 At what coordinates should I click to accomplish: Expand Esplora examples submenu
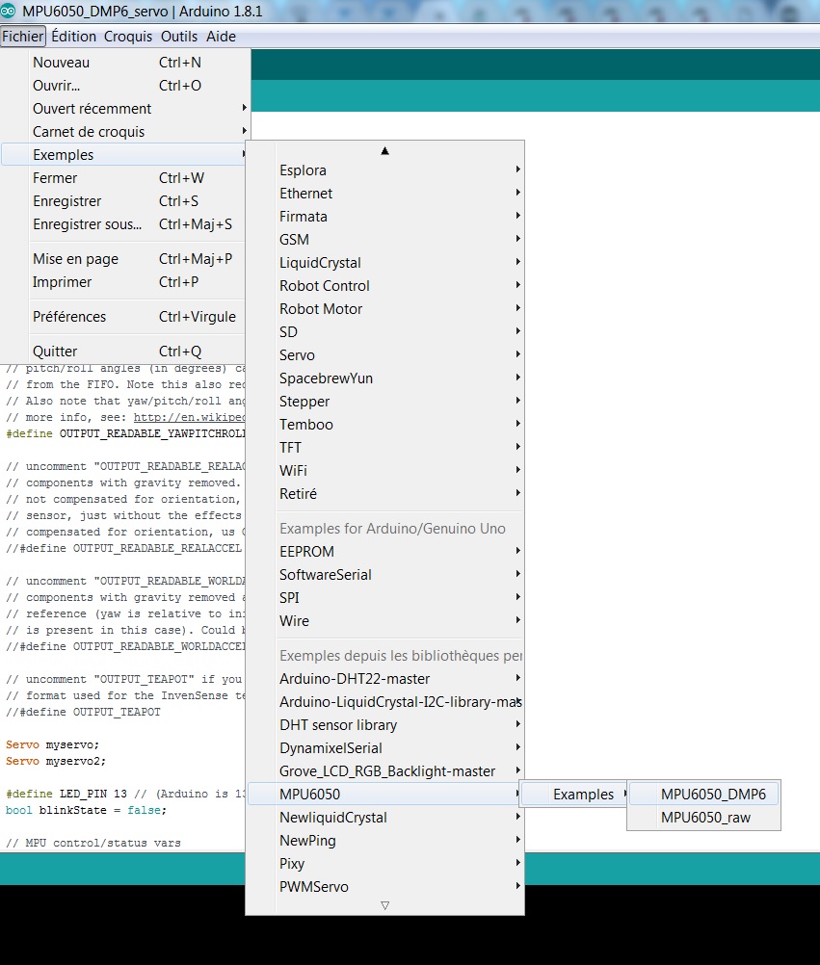(385, 170)
